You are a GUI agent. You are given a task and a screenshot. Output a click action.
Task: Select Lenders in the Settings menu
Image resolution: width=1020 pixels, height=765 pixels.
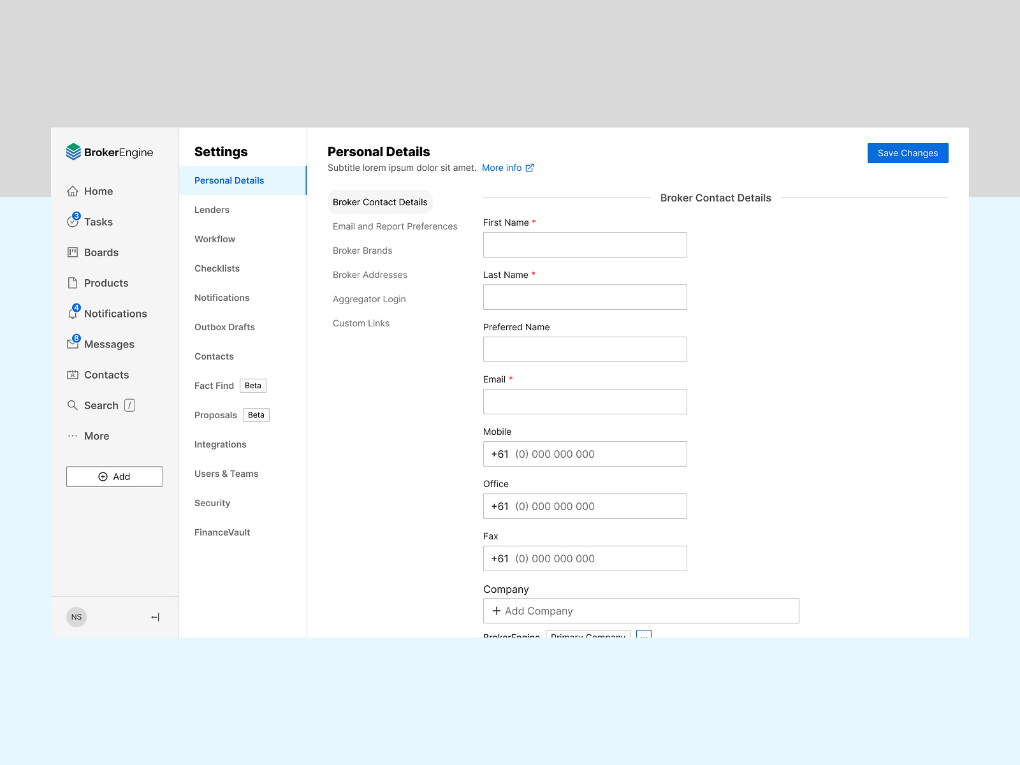point(211,210)
